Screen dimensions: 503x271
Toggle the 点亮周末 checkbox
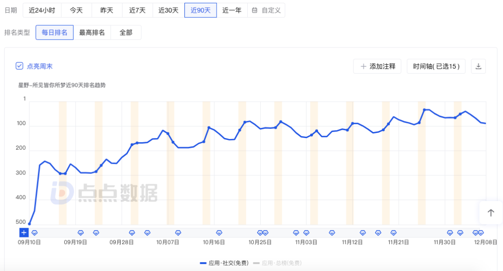(20, 66)
